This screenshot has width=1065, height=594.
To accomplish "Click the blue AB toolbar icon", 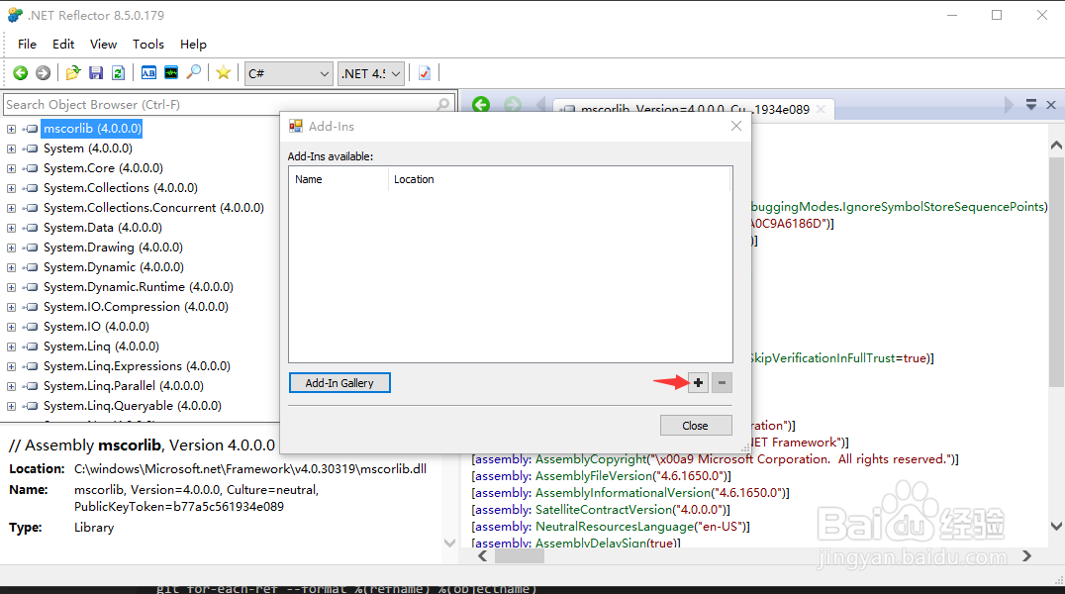I will click(x=148, y=72).
